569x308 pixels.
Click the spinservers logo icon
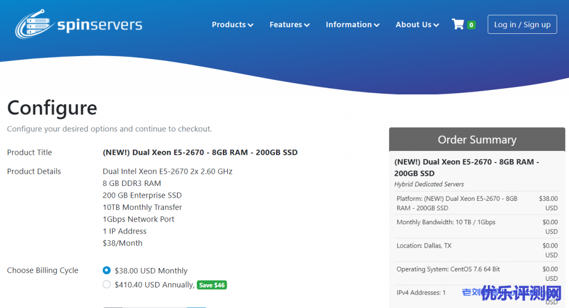point(34,26)
